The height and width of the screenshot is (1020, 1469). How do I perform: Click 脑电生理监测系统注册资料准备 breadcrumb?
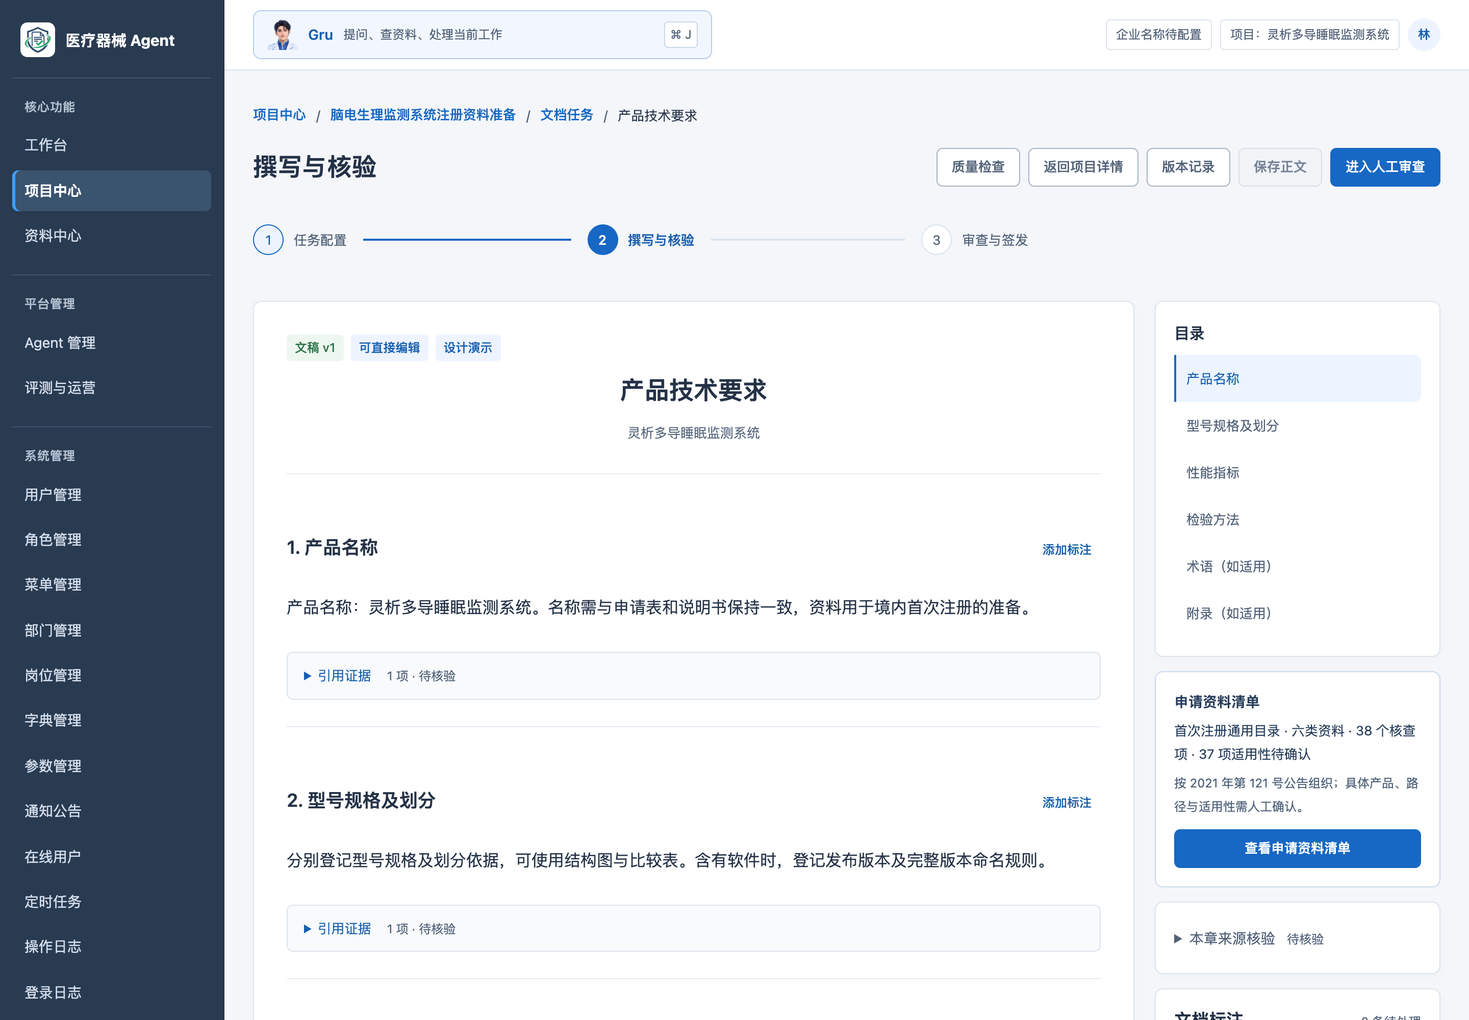[x=422, y=115]
